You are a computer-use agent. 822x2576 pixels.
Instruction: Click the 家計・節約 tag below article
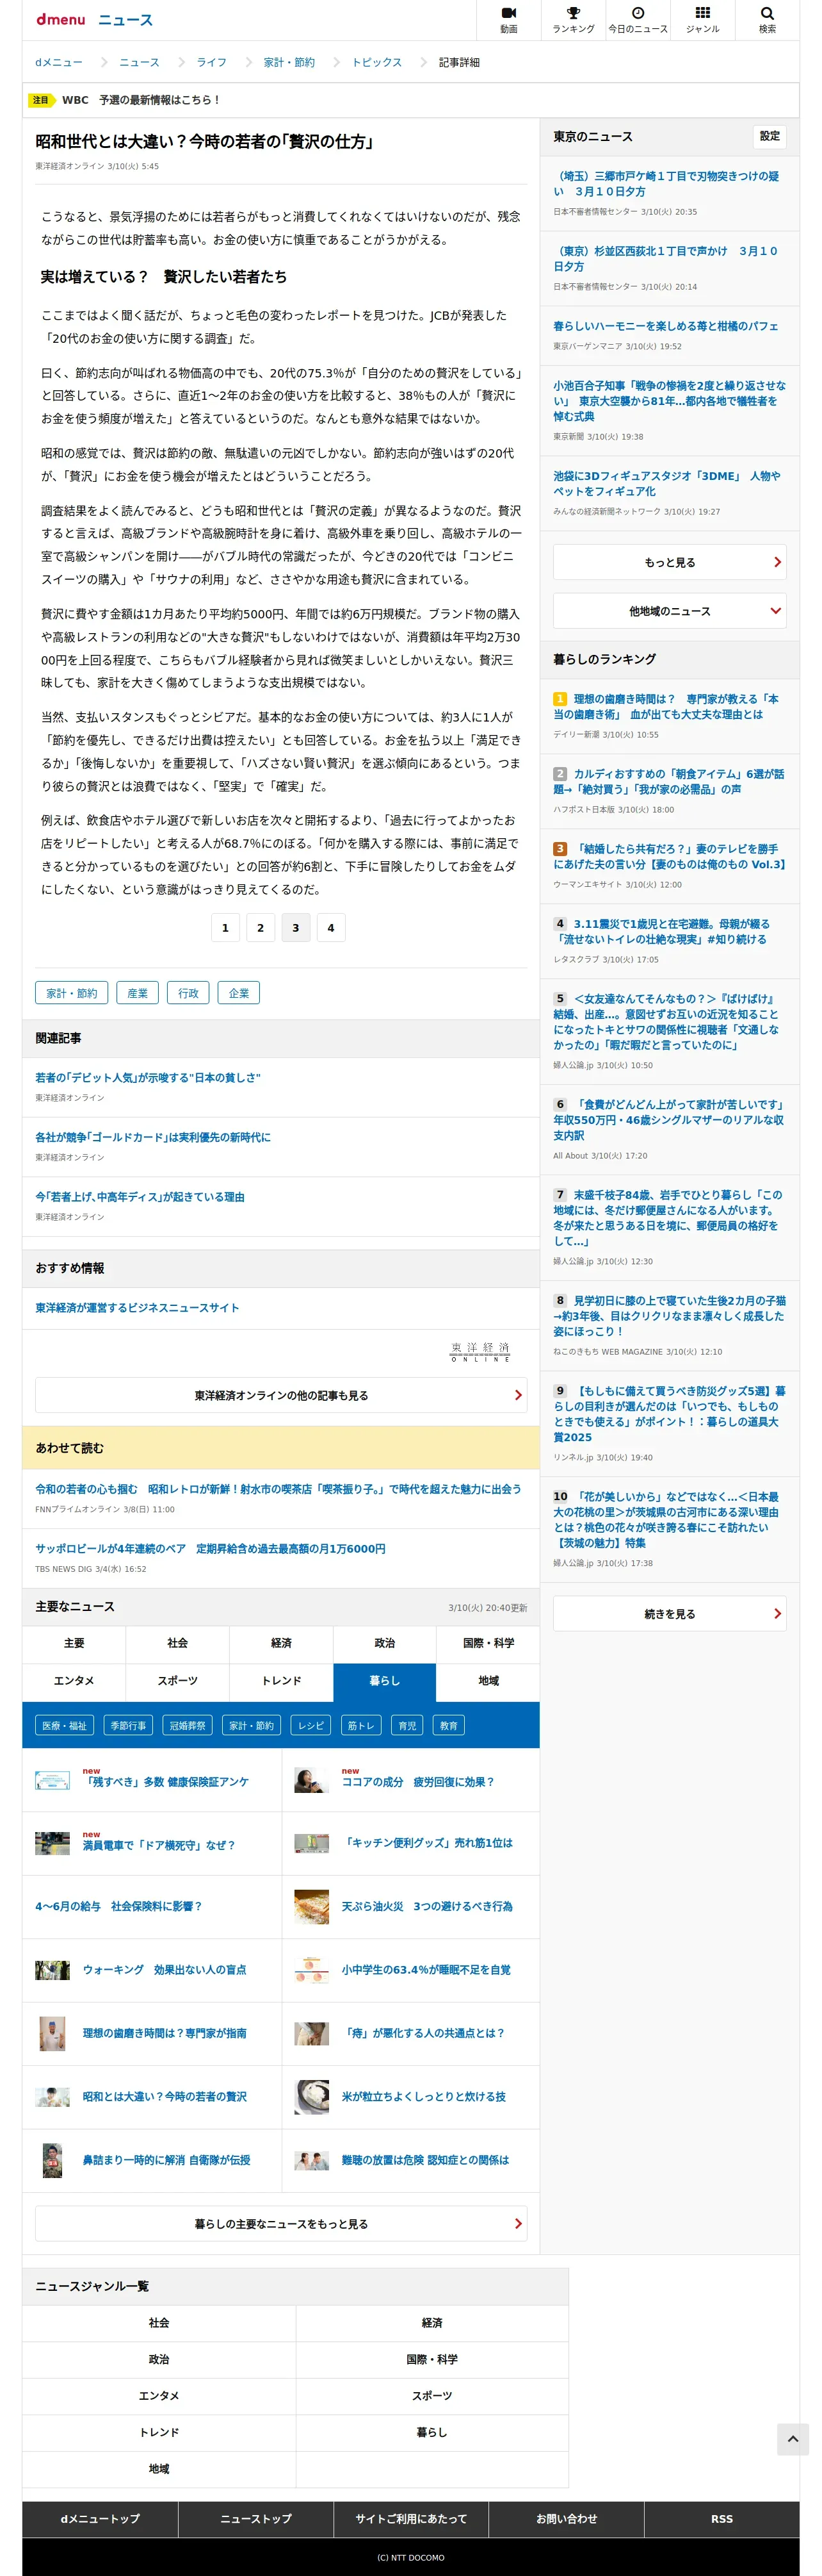[x=72, y=993]
